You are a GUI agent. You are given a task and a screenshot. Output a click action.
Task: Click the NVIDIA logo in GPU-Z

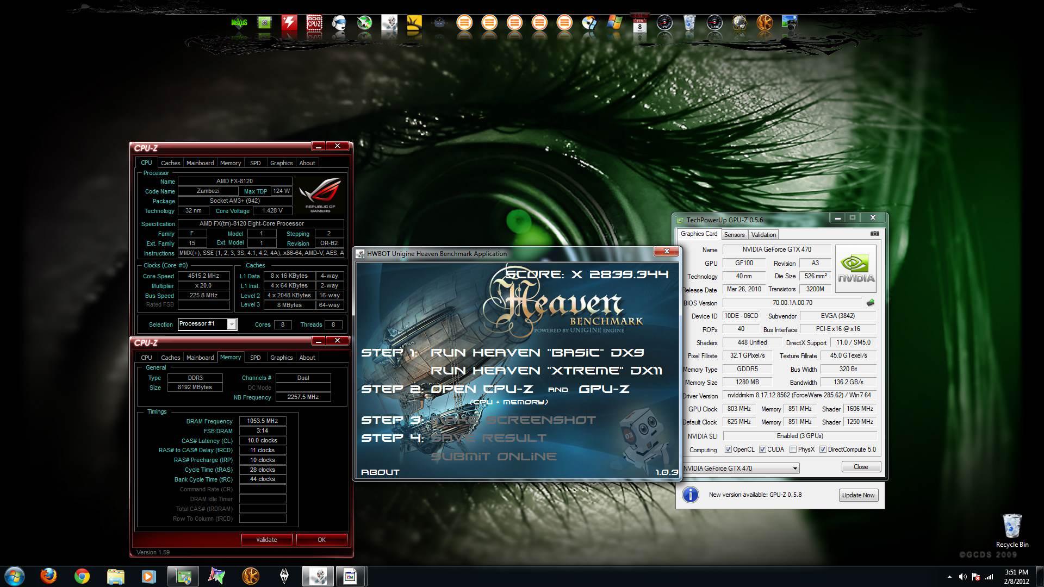click(x=856, y=268)
